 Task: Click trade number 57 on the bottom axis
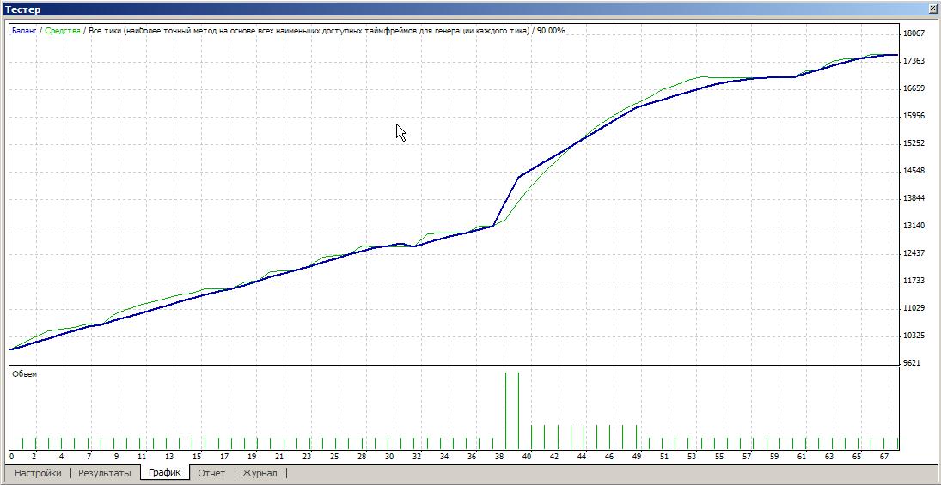[x=747, y=457]
